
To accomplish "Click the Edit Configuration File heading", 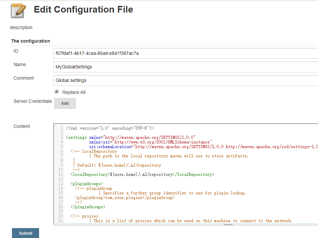I will coord(83,10).
